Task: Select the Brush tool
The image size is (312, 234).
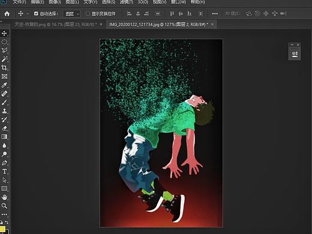Action: [4, 103]
